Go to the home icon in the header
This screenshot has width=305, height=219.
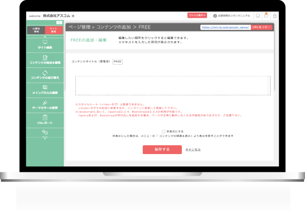click(x=258, y=16)
